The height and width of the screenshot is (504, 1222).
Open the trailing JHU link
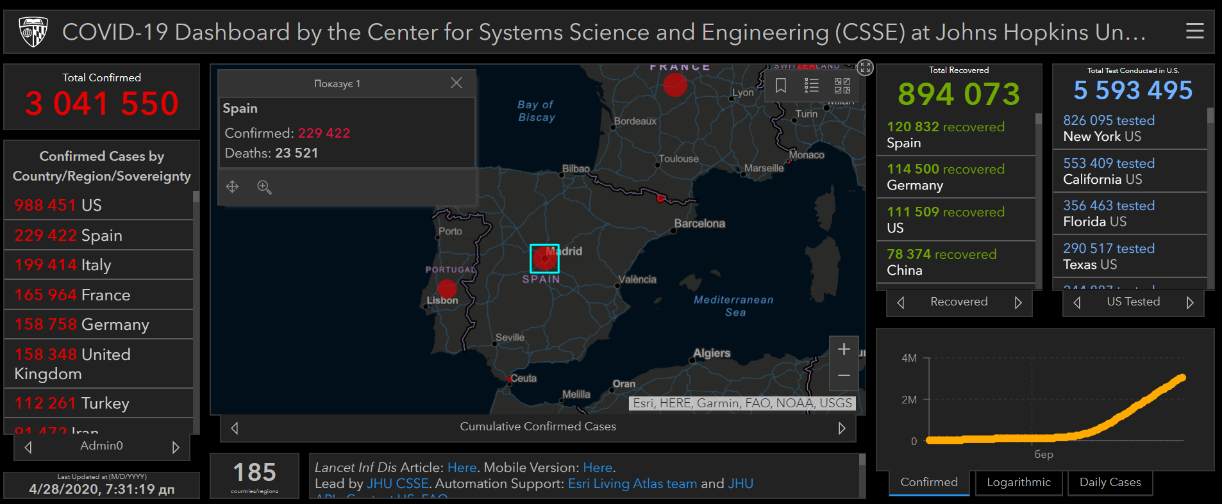[x=741, y=484]
